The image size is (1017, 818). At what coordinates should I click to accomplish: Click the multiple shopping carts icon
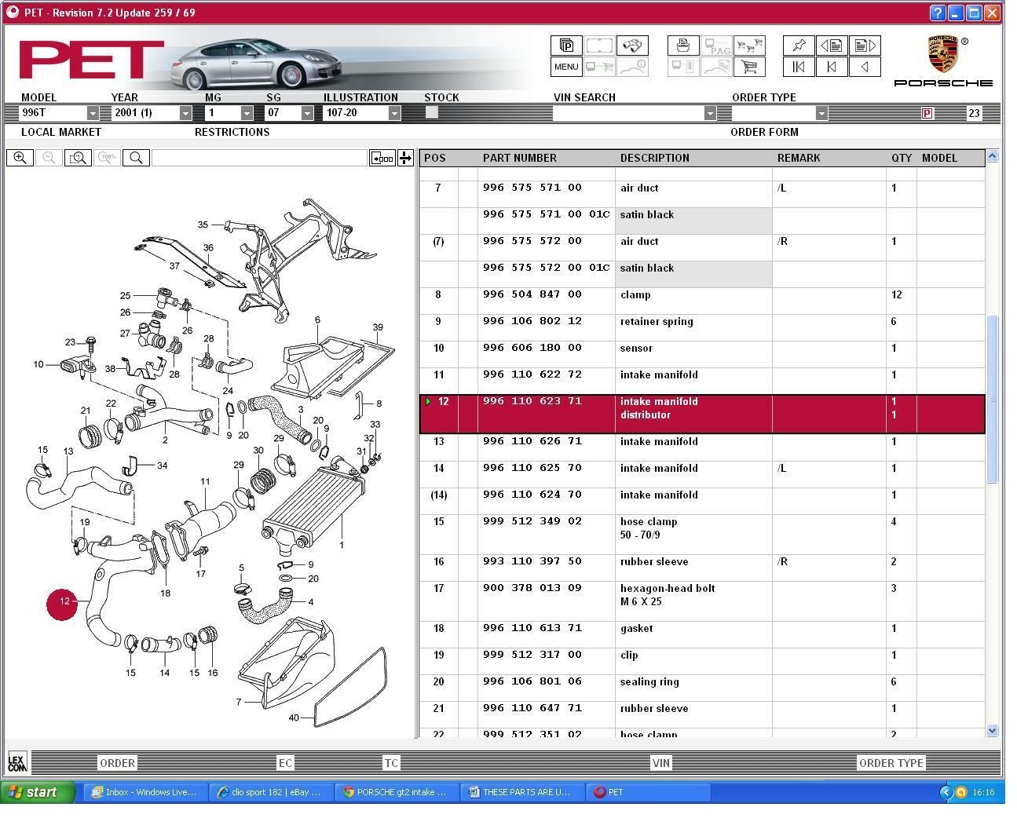[x=749, y=46]
